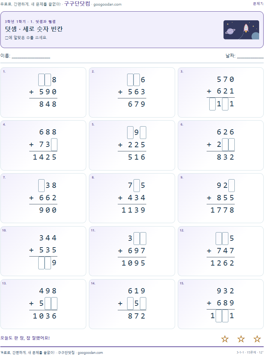Select tens blank in problem 10 answer
The width and height of the screenshot is (264, 355).
tap(48, 263)
